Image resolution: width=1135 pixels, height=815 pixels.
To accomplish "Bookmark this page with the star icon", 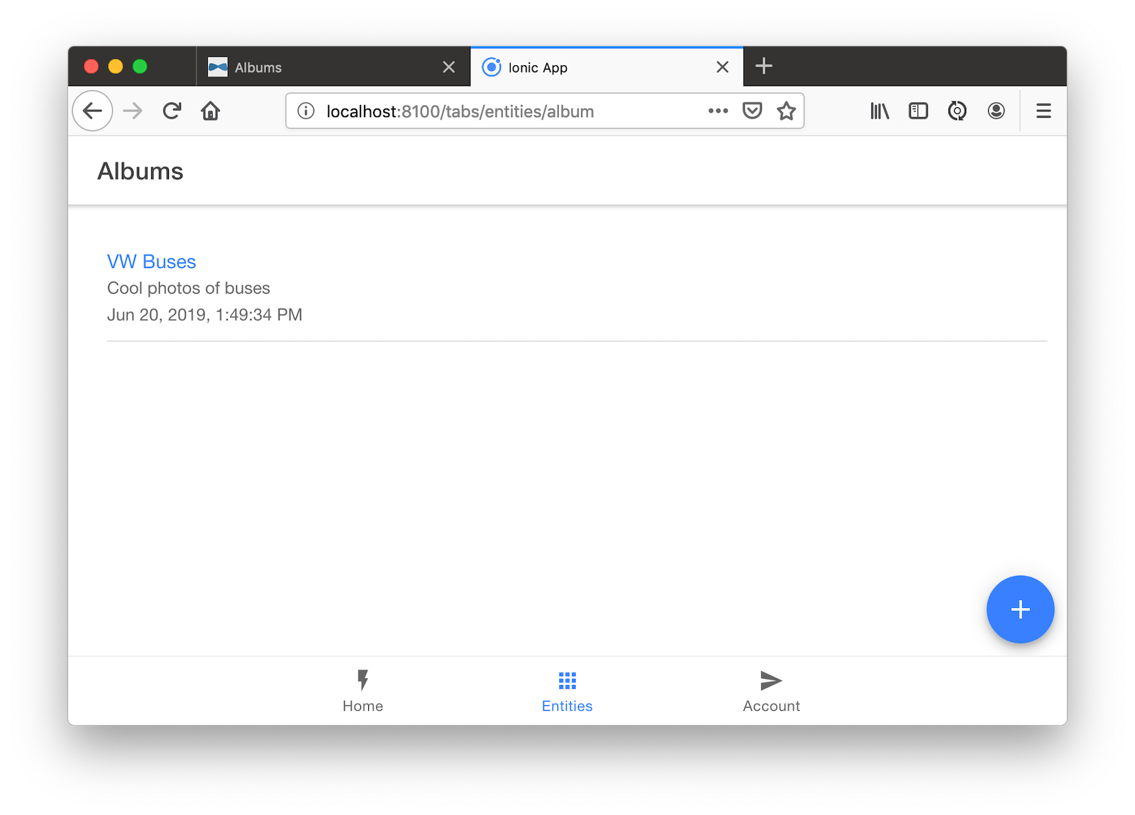I will coord(786,111).
